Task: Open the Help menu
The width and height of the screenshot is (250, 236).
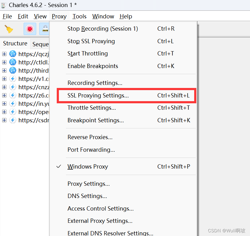Action: click(x=126, y=17)
